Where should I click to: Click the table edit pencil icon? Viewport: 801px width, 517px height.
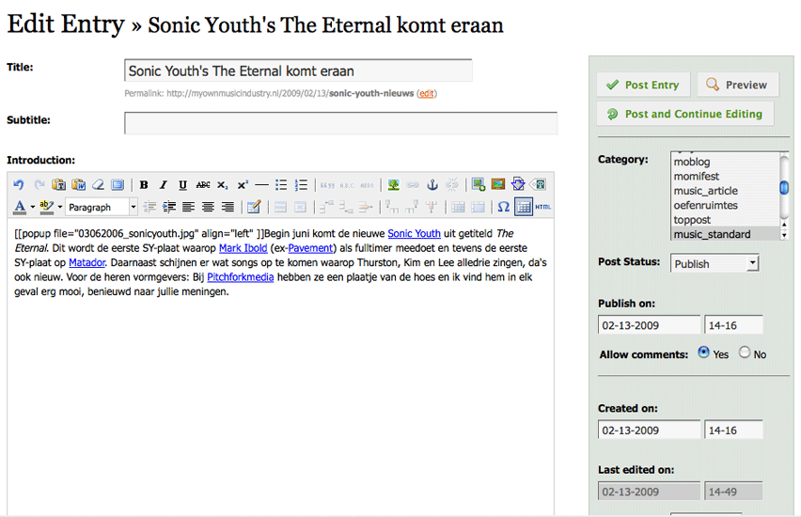pos(254,207)
